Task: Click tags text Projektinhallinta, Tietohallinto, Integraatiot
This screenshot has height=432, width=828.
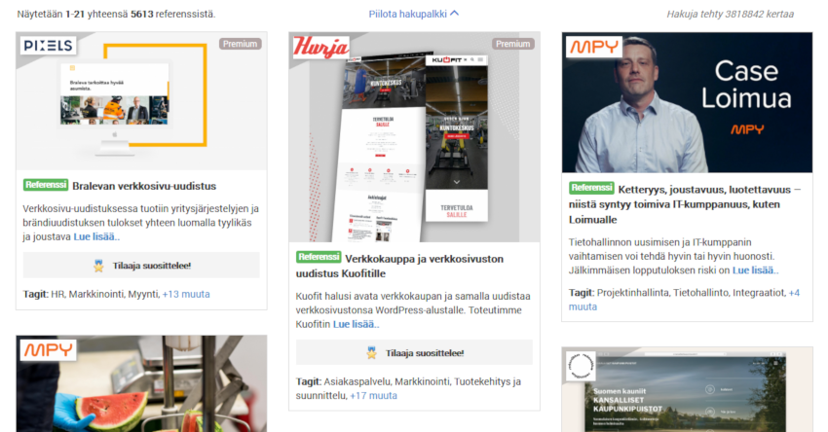Action: click(692, 293)
